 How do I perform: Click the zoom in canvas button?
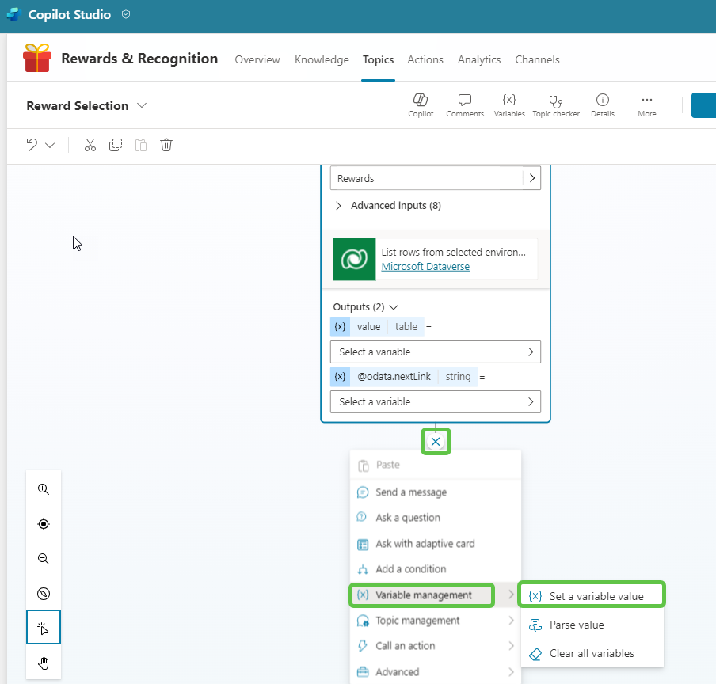click(x=44, y=489)
